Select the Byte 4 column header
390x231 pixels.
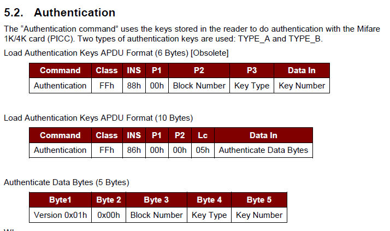(x=209, y=200)
